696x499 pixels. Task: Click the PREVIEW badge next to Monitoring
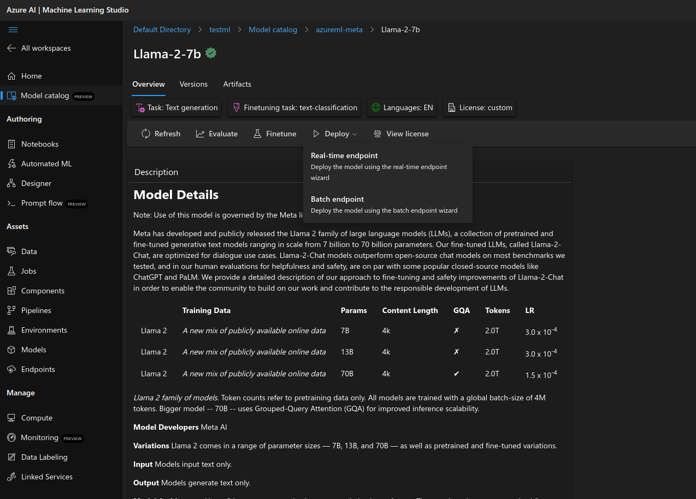pyautogui.click(x=73, y=438)
